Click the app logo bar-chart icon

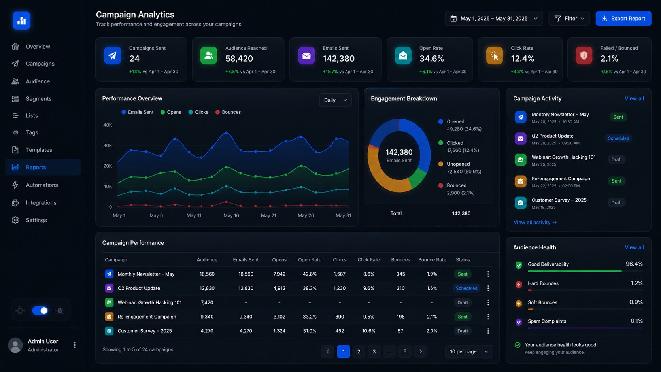pyautogui.click(x=21, y=21)
